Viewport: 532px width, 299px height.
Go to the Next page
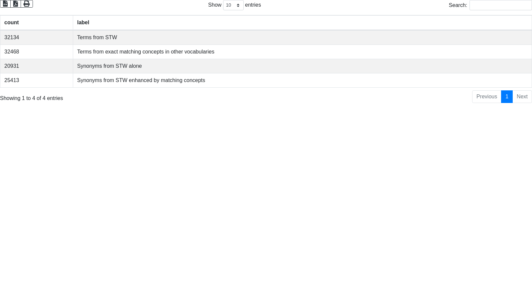522,97
